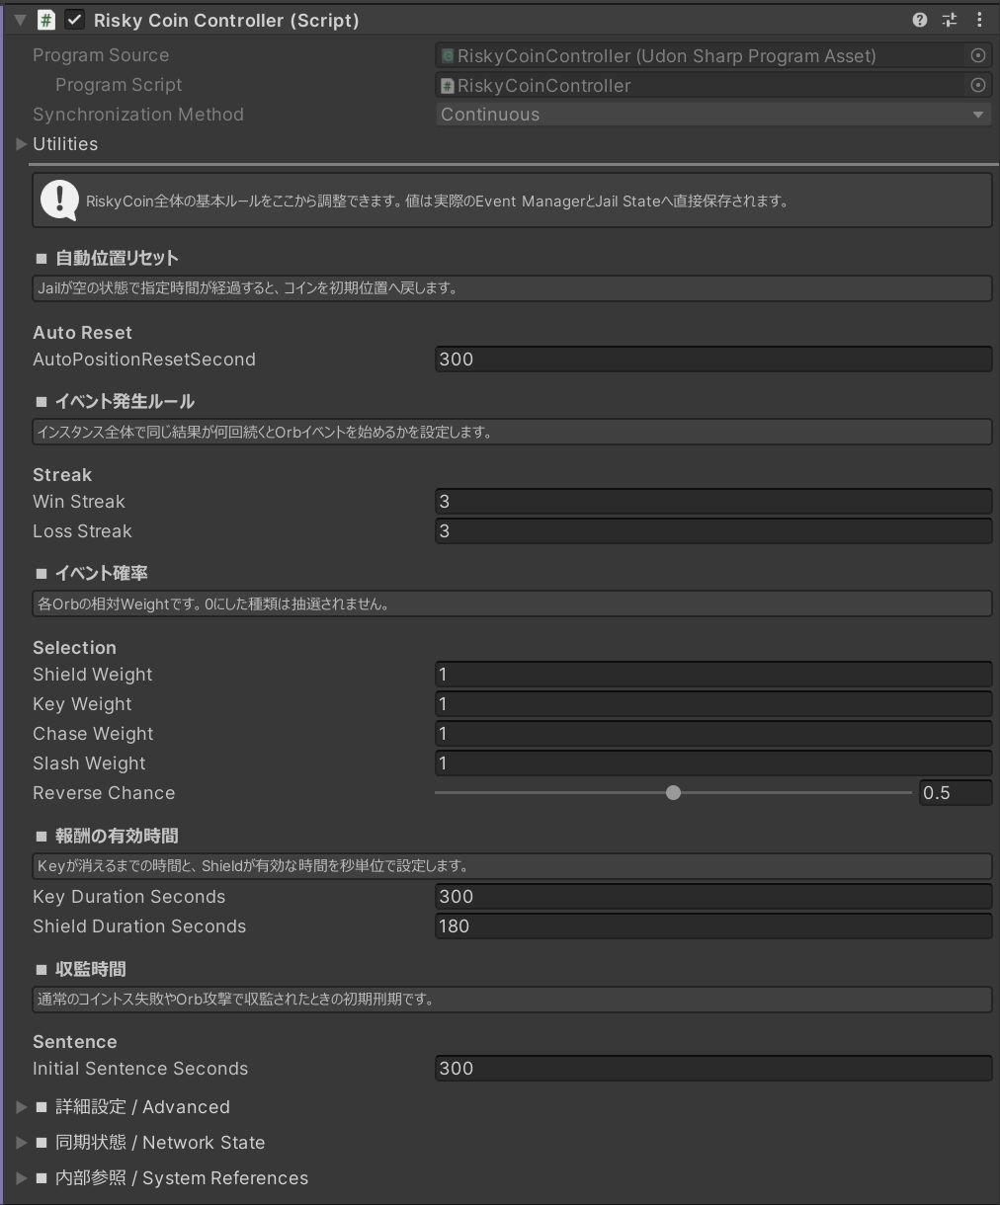Screen dimensions: 1000x1205
Task: Click the Synchronization Method label
Action: pyautogui.click(x=138, y=115)
